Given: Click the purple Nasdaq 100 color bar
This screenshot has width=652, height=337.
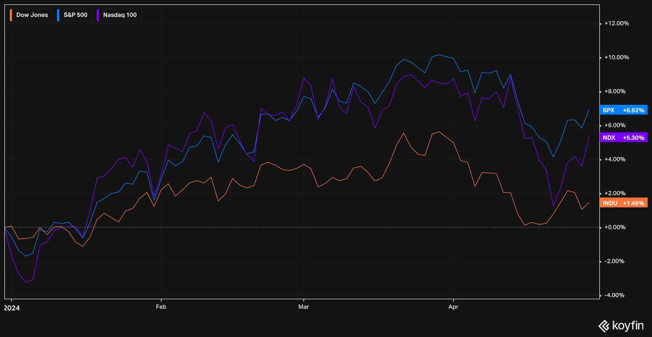Looking at the screenshot, I should (98, 15).
